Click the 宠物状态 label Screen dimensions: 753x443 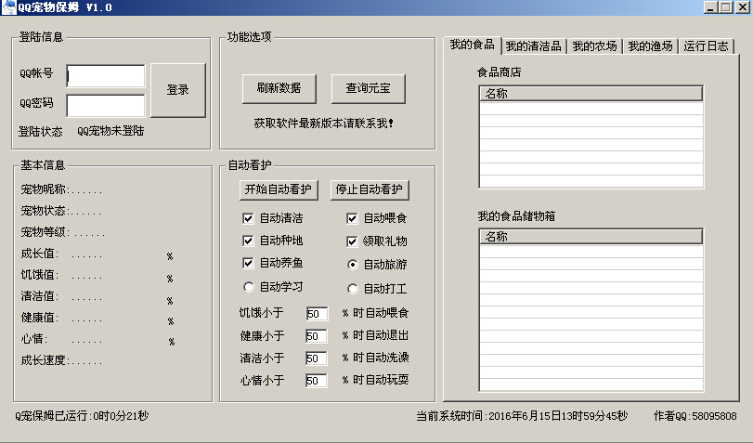(44, 211)
